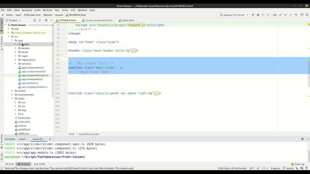Click the project structure window icon beside search
The width and height of the screenshot is (310, 174).
(302, 15)
